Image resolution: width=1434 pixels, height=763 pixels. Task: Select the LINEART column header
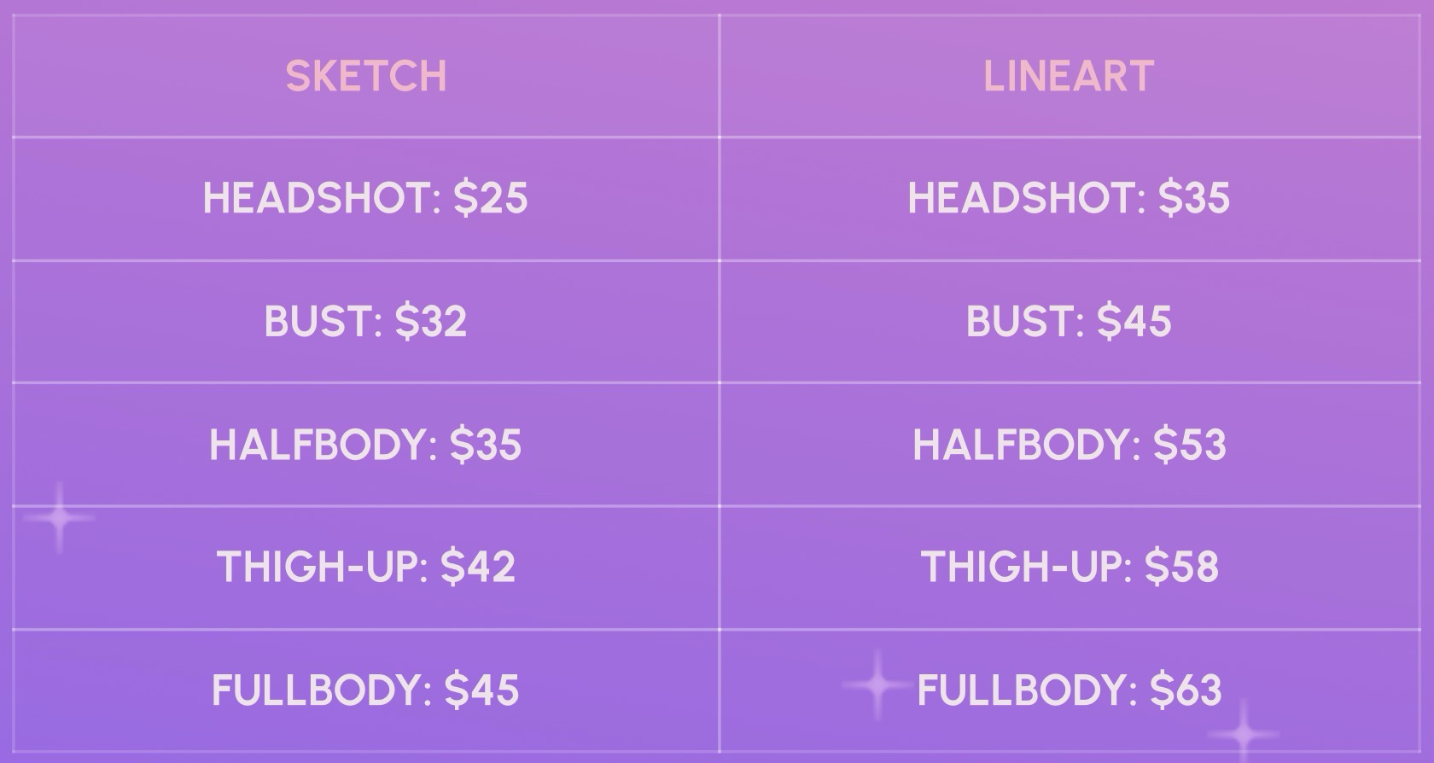pyautogui.click(x=1069, y=77)
